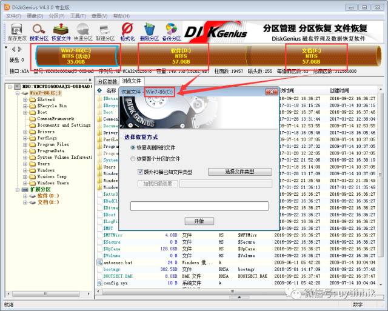
Task: Switch to the 浏览文件 tab
Action: [132, 81]
